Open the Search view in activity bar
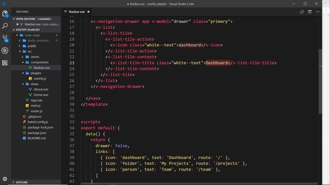The width and height of the screenshot is (330, 185). (x=5, y=26)
